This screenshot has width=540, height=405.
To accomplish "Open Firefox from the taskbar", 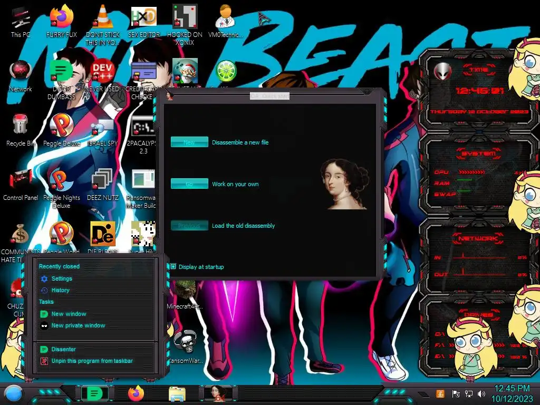I will 136,393.
